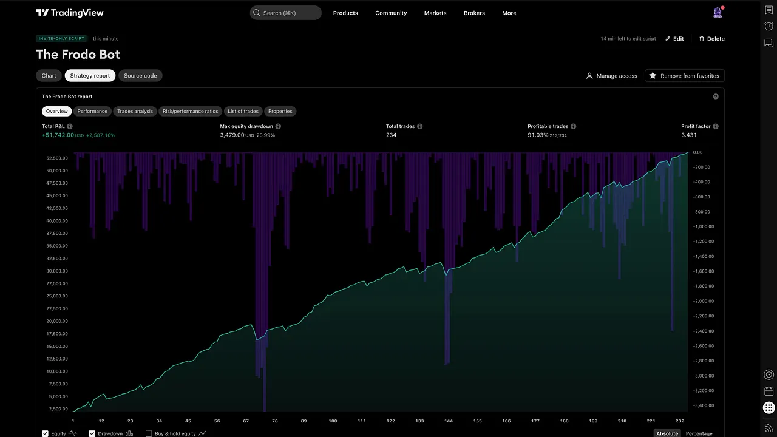The width and height of the screenshot is (777, 437).
Task: Click info icon beside Max equity drawdown
Action: coord(278,126)
